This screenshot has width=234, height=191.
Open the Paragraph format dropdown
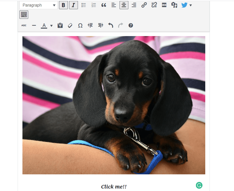tap(39, 5)
